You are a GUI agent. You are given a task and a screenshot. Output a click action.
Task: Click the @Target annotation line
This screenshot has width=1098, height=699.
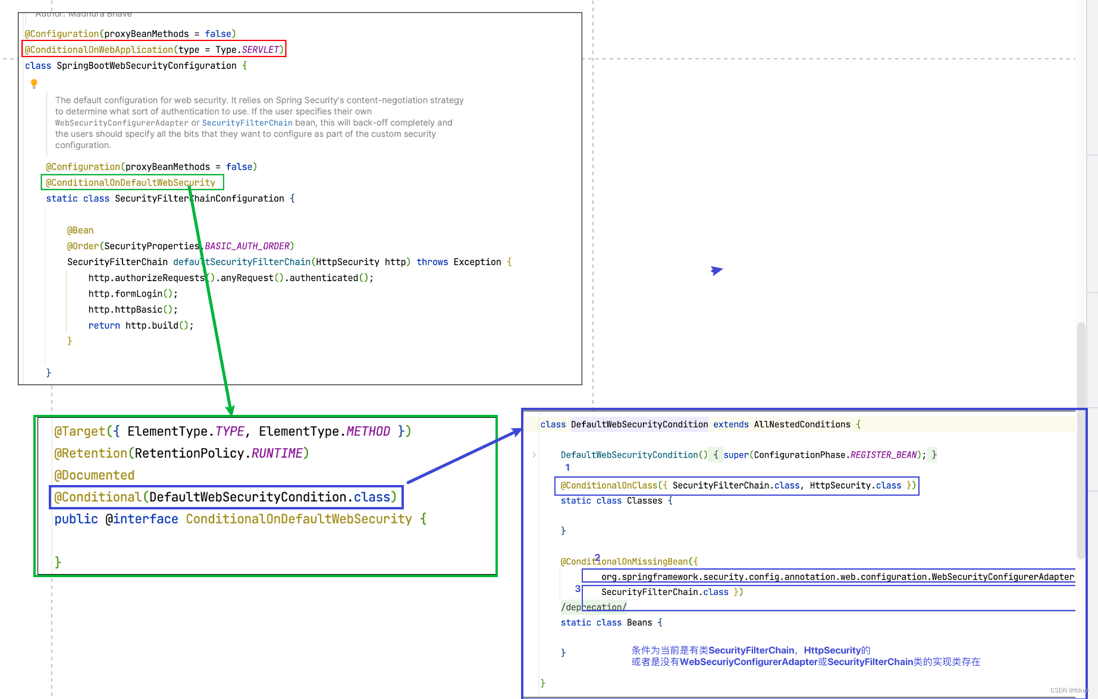tap(233, 432)
